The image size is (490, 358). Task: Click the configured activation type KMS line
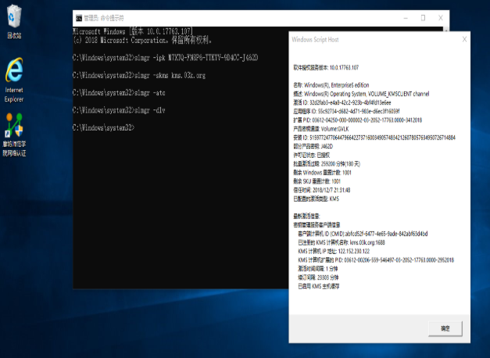316,199
